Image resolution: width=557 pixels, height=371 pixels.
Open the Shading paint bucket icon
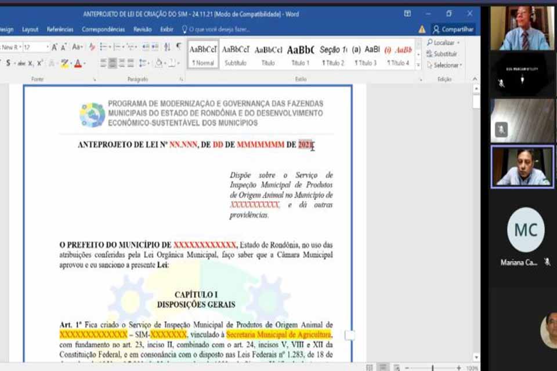tap(158, 63)
